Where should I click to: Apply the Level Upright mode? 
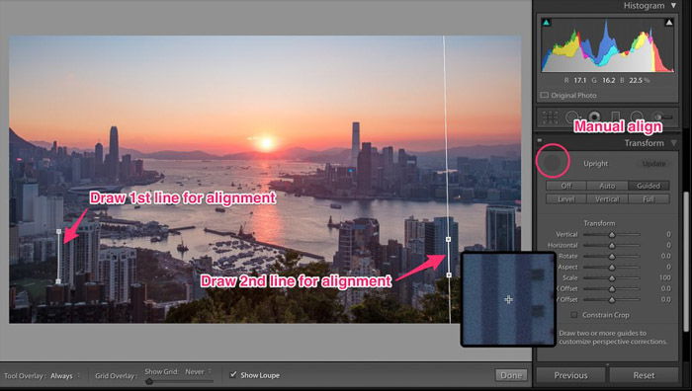point(566,198)
